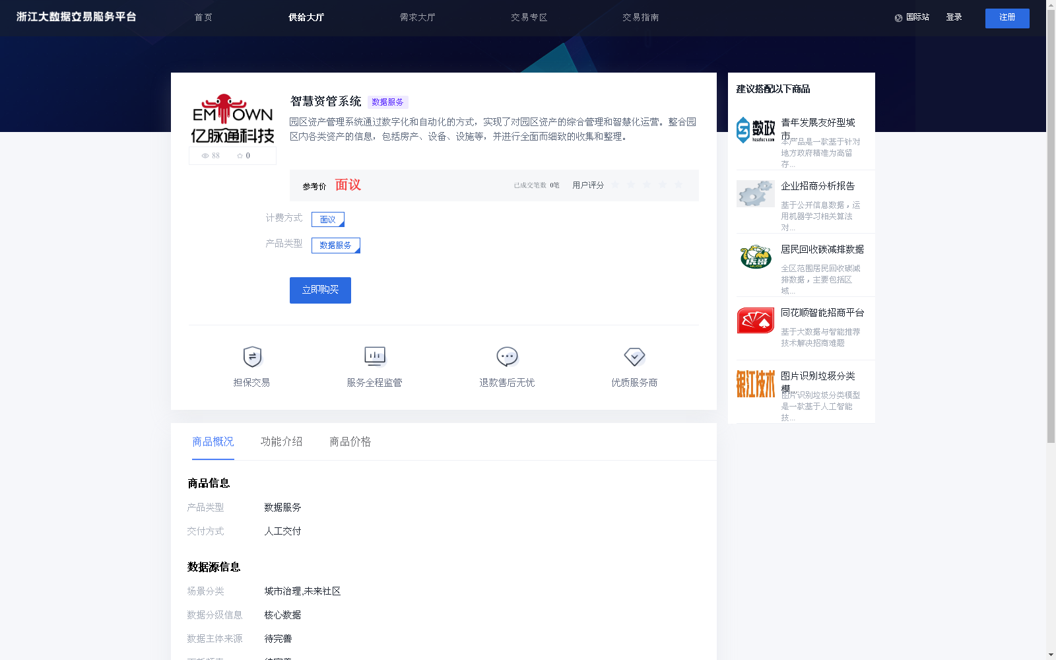Click the 服务全程监管 monitor icon

point(375,356)
